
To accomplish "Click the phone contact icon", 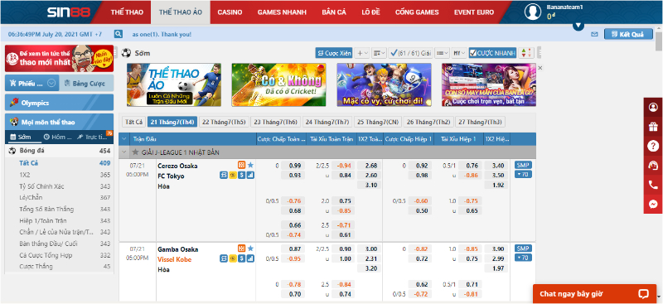I will tap(653, 185).
